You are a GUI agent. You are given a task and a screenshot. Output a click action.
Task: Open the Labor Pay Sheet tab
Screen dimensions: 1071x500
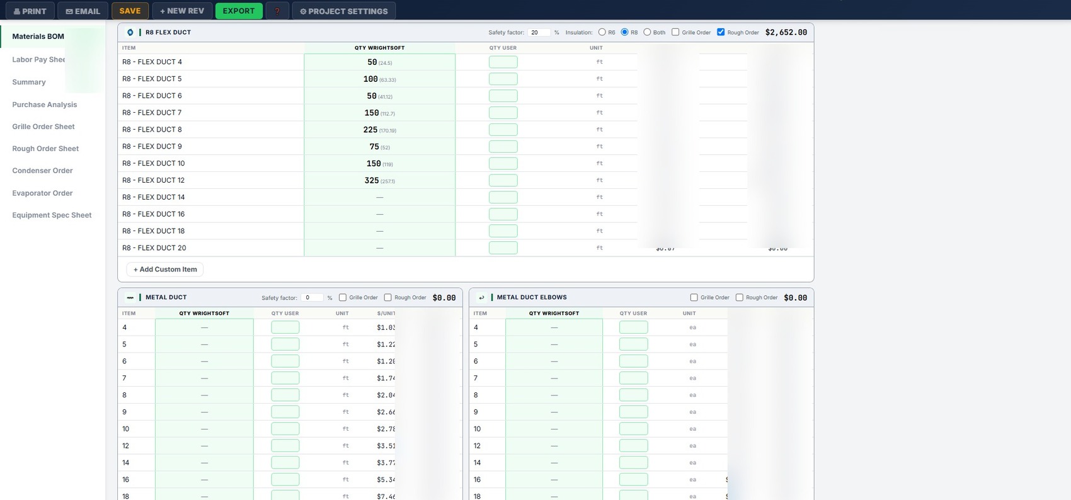click(39, 59)
